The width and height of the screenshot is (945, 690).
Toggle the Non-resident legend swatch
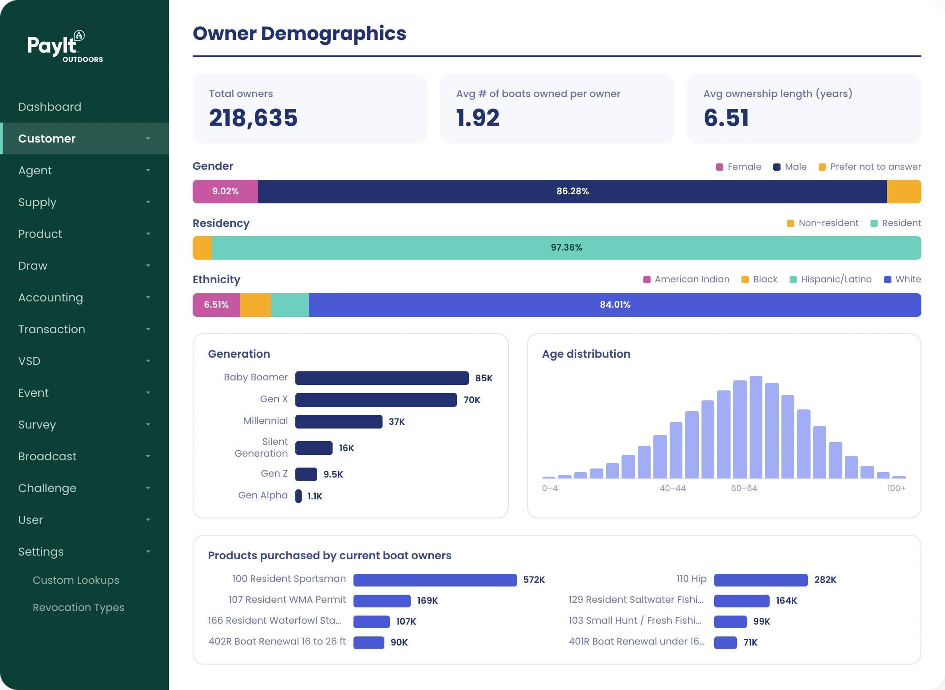coord(791,223)
